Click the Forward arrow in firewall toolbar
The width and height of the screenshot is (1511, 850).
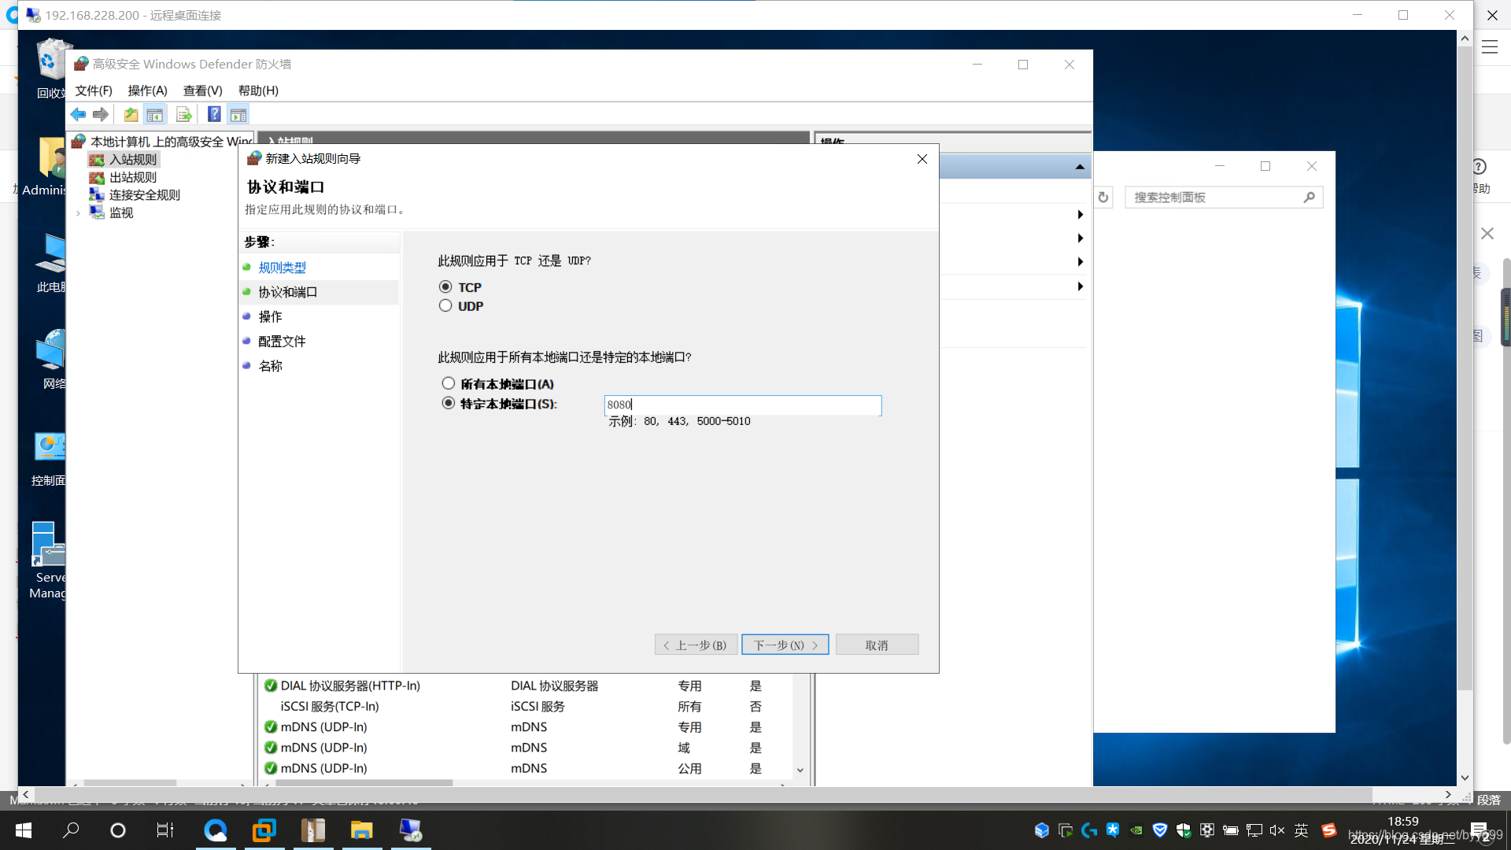coord(101,115)
